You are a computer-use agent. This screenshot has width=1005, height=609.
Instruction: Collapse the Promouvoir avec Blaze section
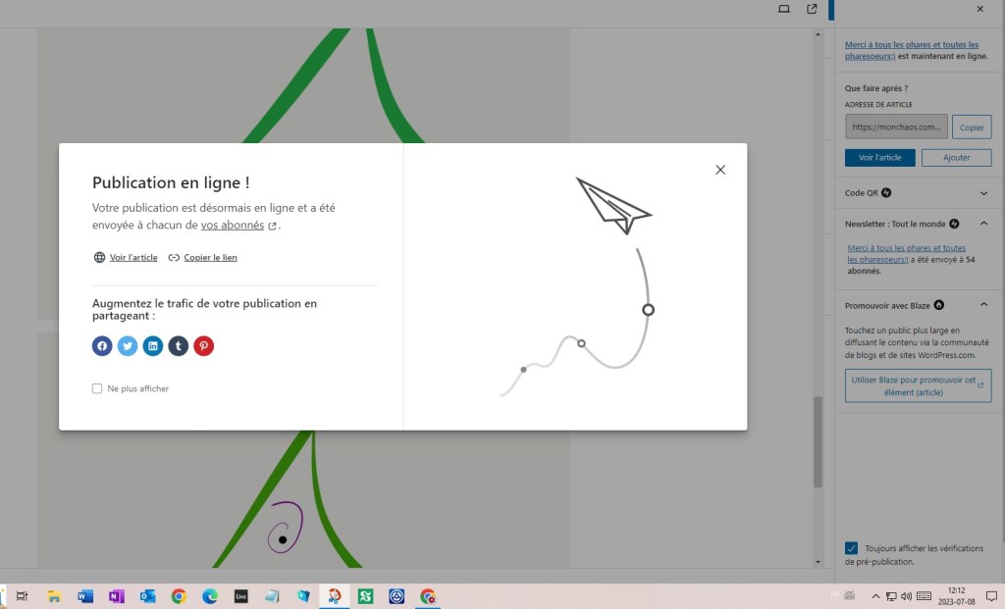(983, 305)
